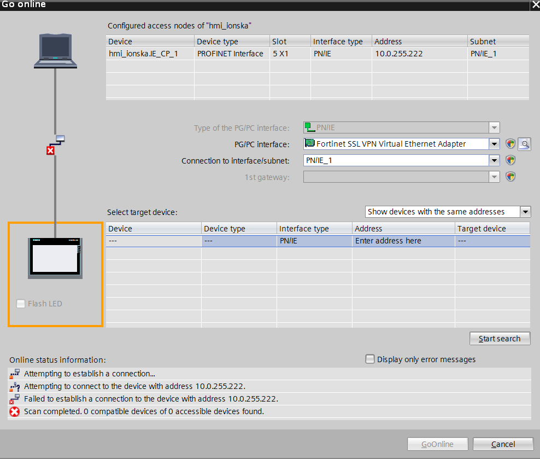Toggle the Flash LED checkbox
The height and width of the screenshot is (459, 540).
click(21, 304)
